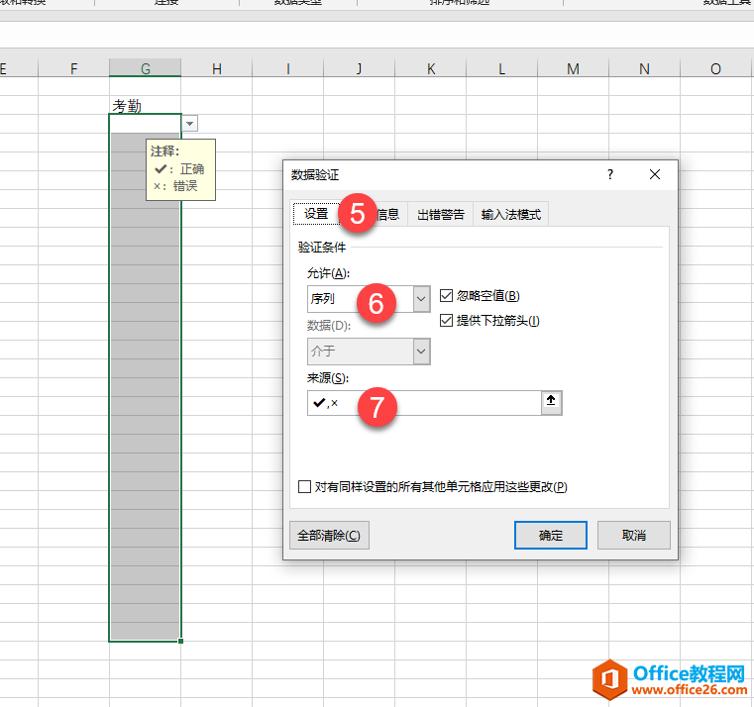This screenshot has height=707, width=754.
Task: Open the 数据 dropdown showing 介于
Action: coord(421,352)
